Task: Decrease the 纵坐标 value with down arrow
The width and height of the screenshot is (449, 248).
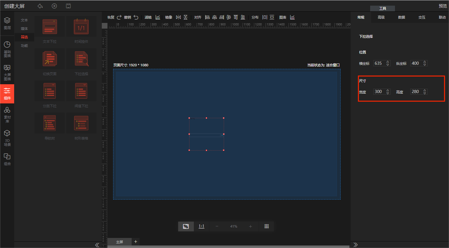Action: coord(425,65)
